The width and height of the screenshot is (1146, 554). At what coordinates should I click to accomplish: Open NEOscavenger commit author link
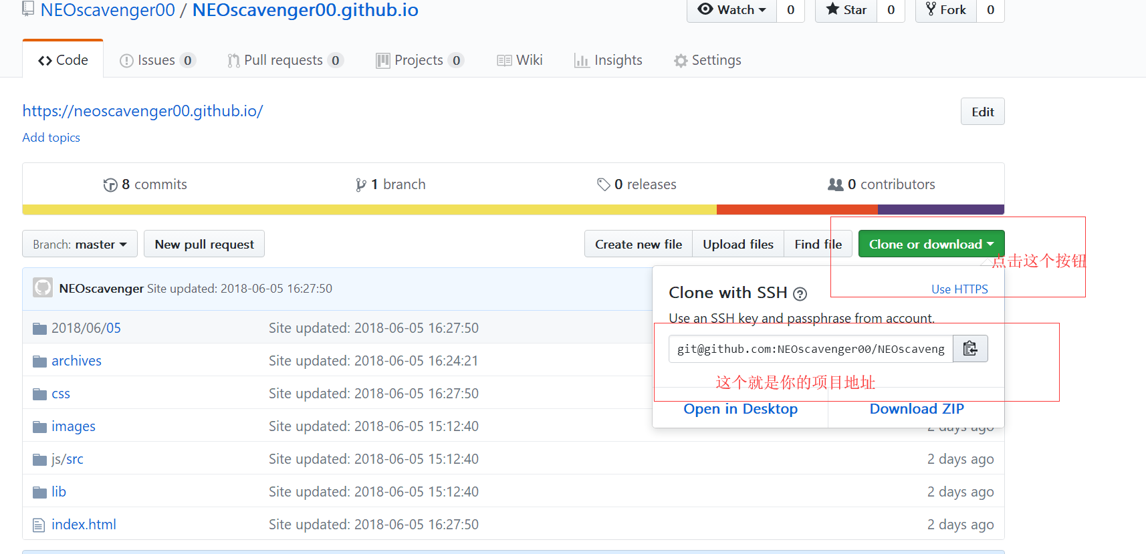tap(101, 289)
